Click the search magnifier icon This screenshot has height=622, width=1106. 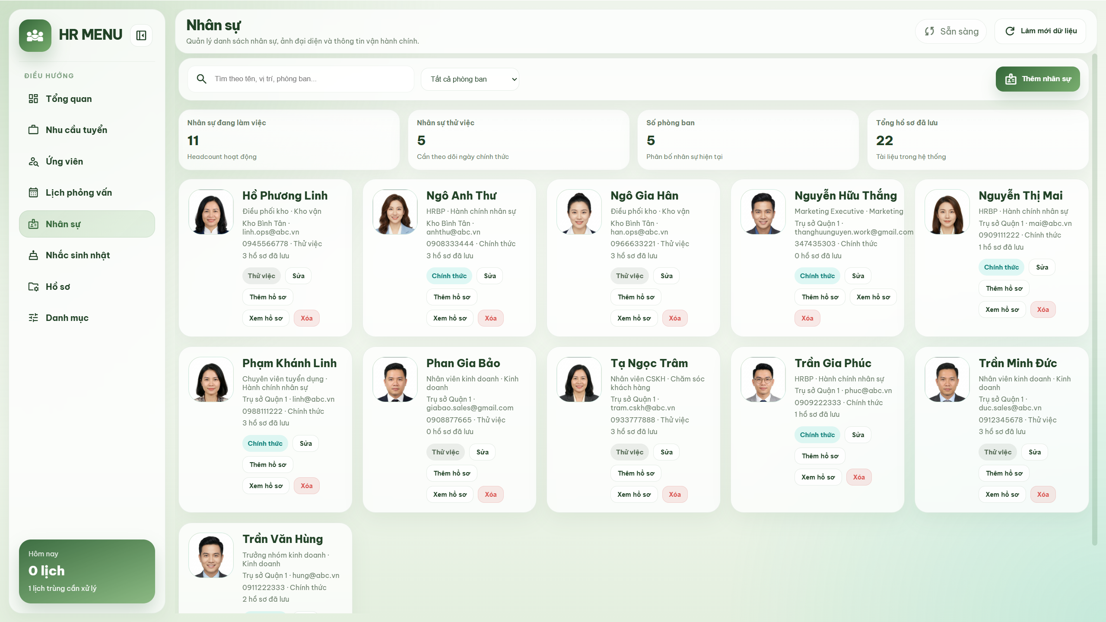pos(201,79)
